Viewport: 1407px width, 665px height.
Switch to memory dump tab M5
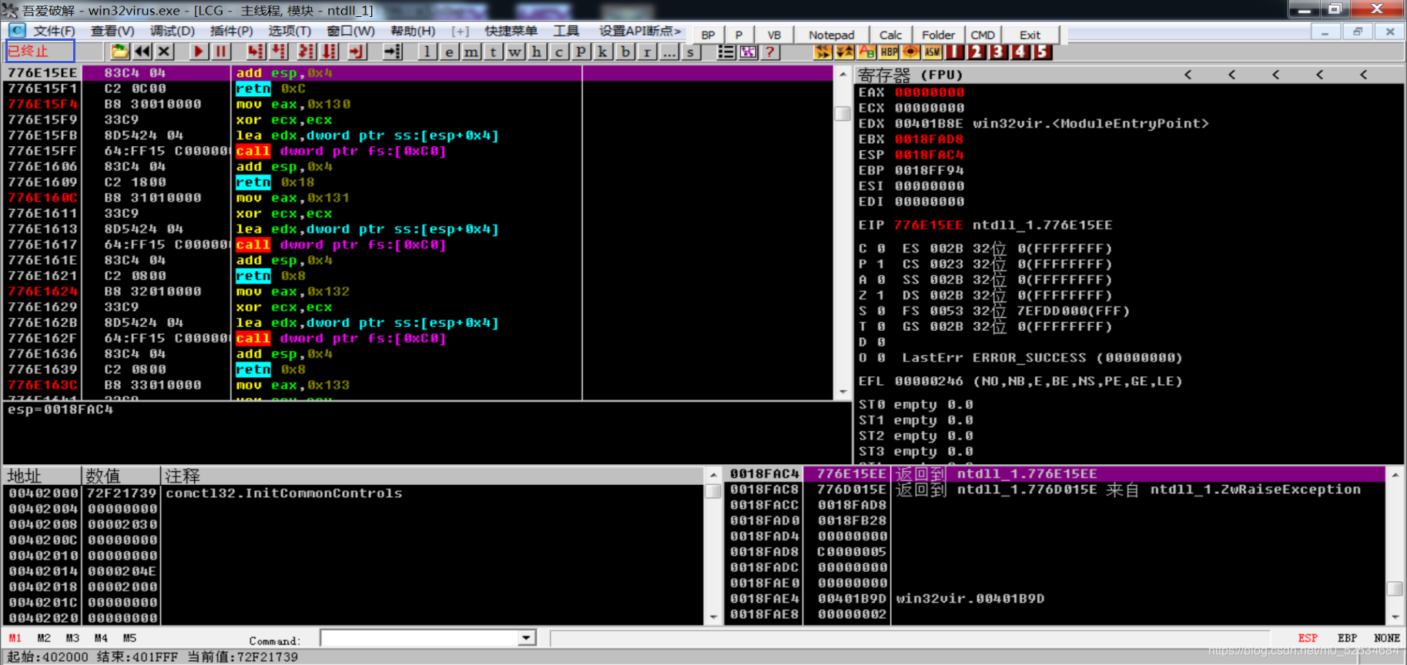129,638
